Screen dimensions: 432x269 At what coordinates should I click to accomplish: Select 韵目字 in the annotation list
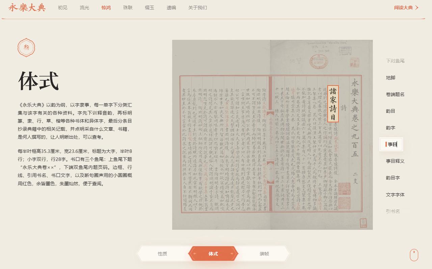point(393,178)
